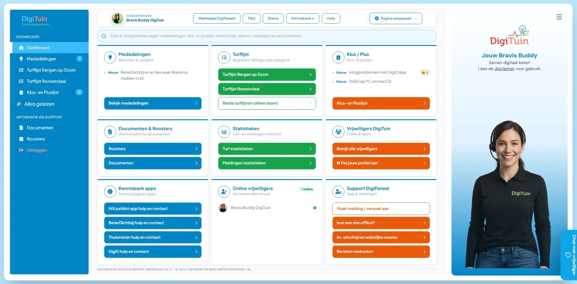Open green Turflijst Bergen op Zoom button
The width and height of the screenshot is (577, 284).
coord(267,75)
